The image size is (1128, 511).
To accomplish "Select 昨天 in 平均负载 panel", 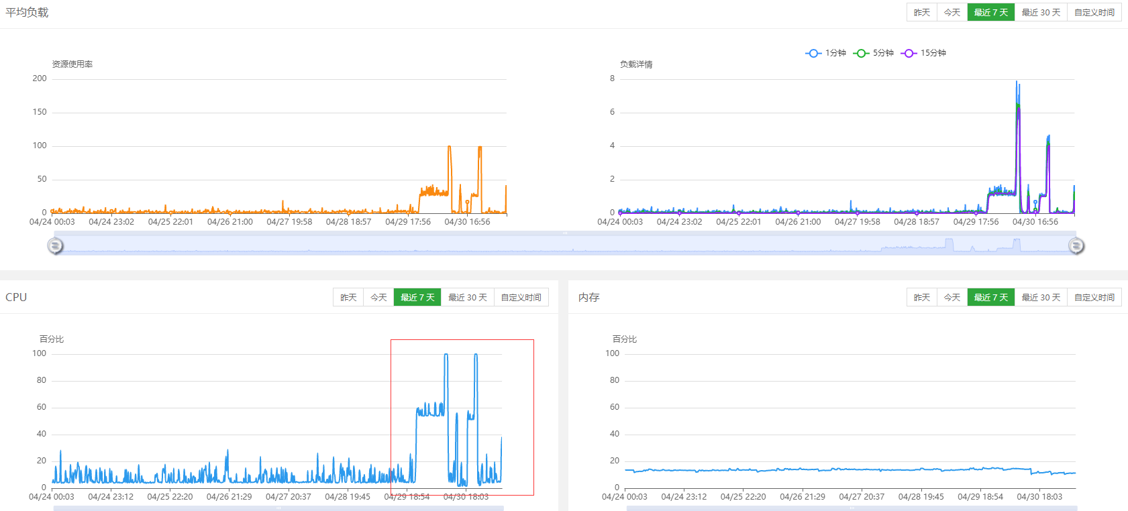I will pos(922,13).
